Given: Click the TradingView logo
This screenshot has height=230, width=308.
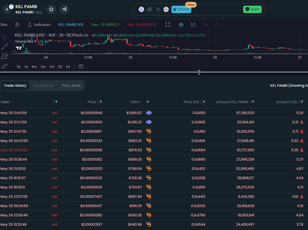Looking at the screenshot, I should [19, 48].
